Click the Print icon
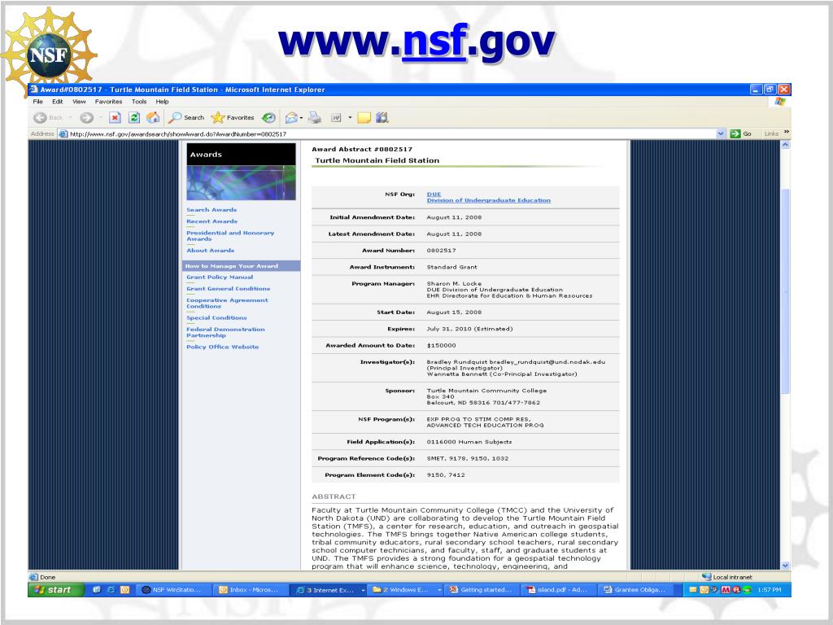 click(x=315, y=118)
